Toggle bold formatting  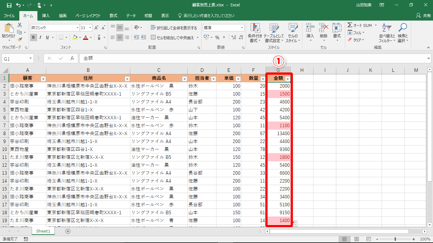[34, 37]
